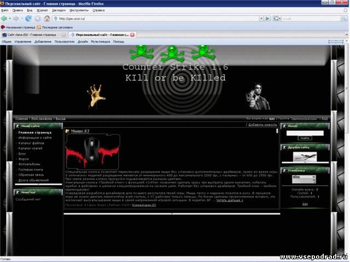Open the Файл menu
The width and height of the screenshot is (350, 262).
(x=5, y=10)
